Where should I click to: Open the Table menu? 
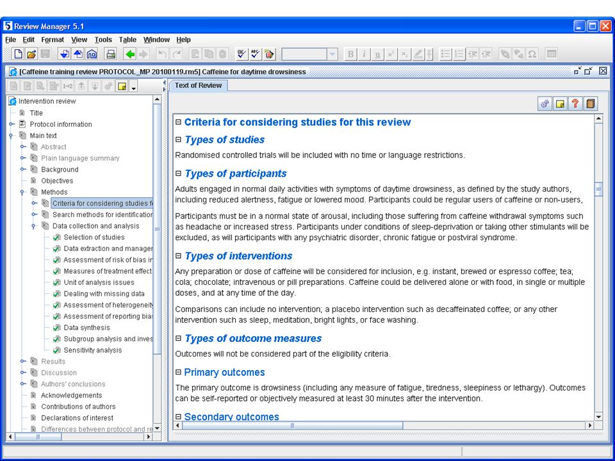pos(127,40)
